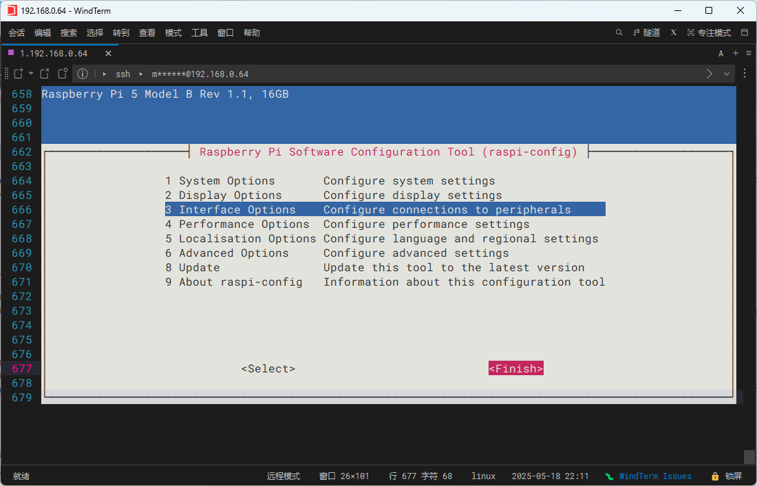Click the A icon in tab bar
The image size is (757, 486).
pyautogui.click(x=721, y=53)
